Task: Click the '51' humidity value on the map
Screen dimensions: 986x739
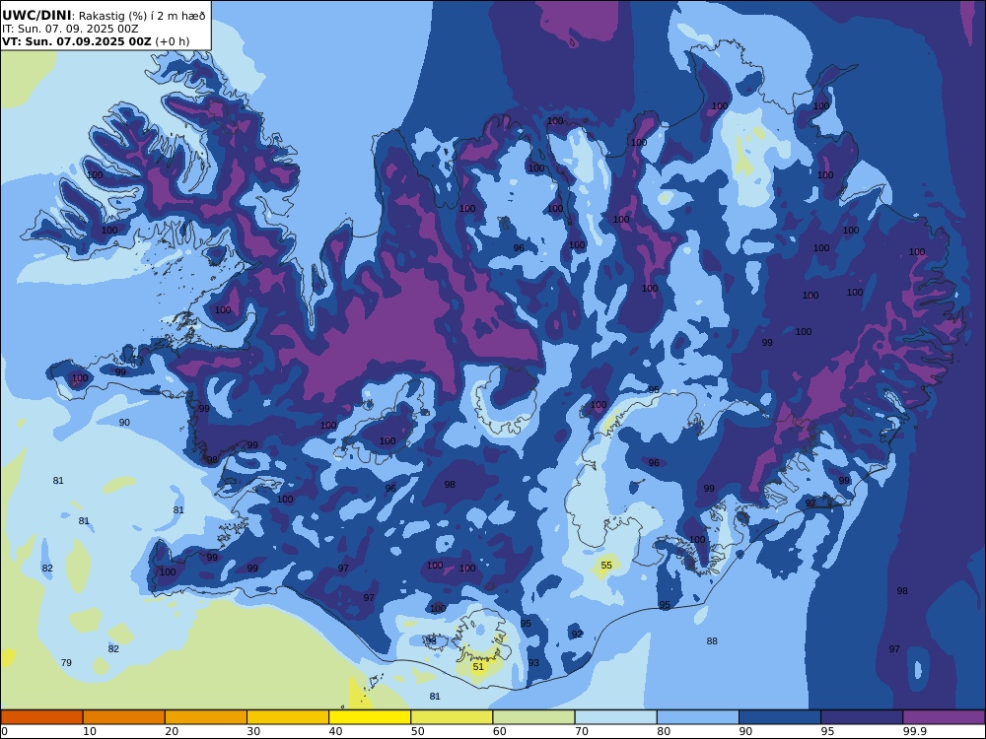Action: [478, 666]
